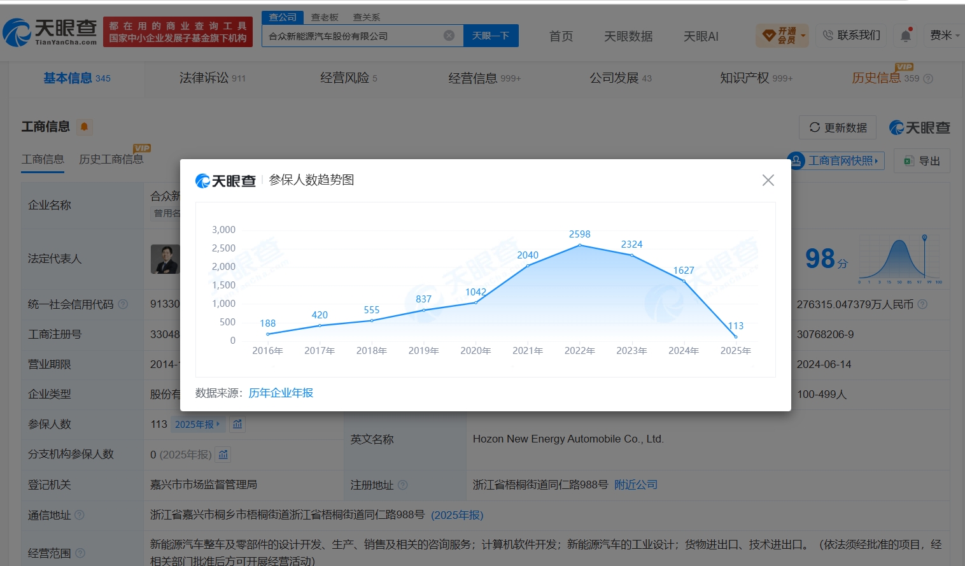Switch to 基本信息 345 tab
Image resolution: width=965 pixels, height=566 pixels.
77,78
